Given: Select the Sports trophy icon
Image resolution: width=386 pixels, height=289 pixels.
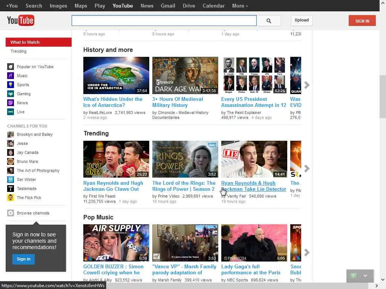Looking at the screenshot, I should click(x=10, y=85).
